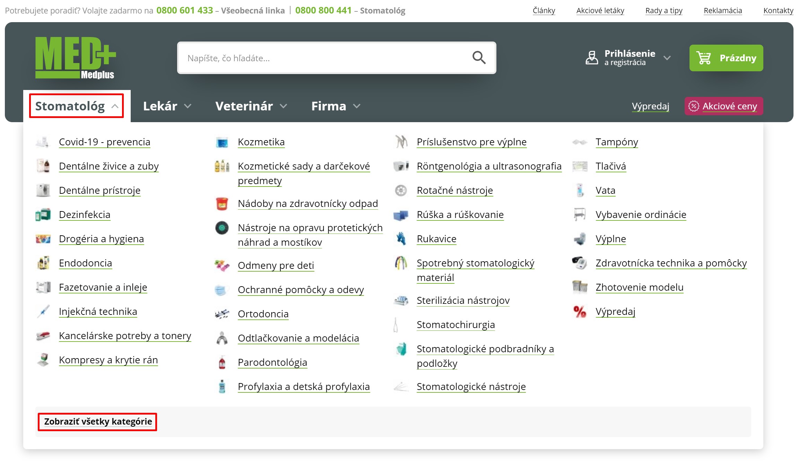The height and width of the screenshot is (463, 798).
Task: Click the Výpredaj link in the header bar
Action: click(x=650, y=106)
